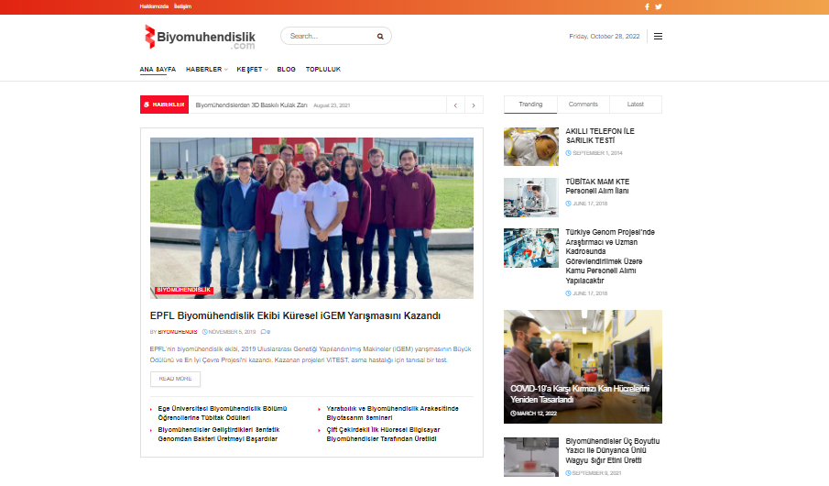Switch to the Comments tab
The height and width of the screenshot is (486, 829).
(583, 105)
